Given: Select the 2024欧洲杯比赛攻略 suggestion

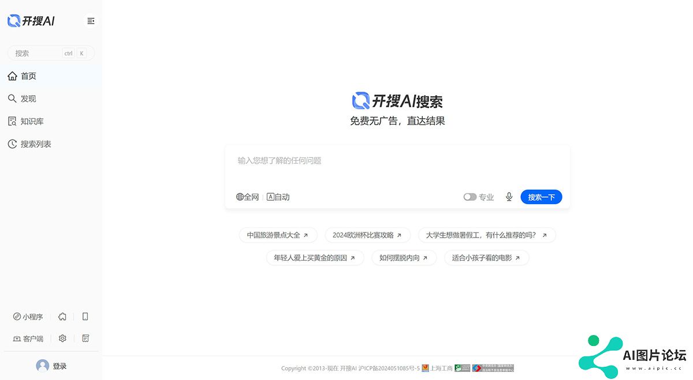Looking at the screenshot, I should 367,235.
